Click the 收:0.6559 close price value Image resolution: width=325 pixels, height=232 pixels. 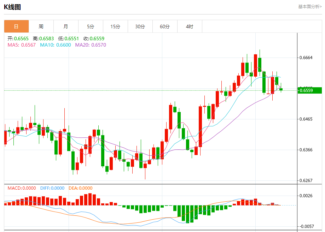94,38
